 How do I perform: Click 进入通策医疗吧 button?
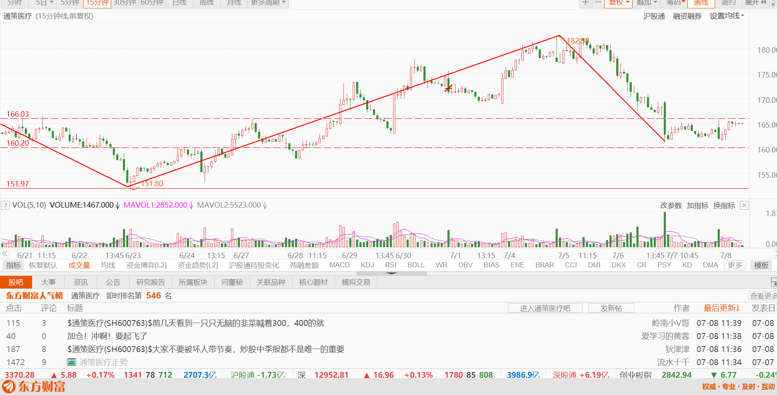point(545,308)
